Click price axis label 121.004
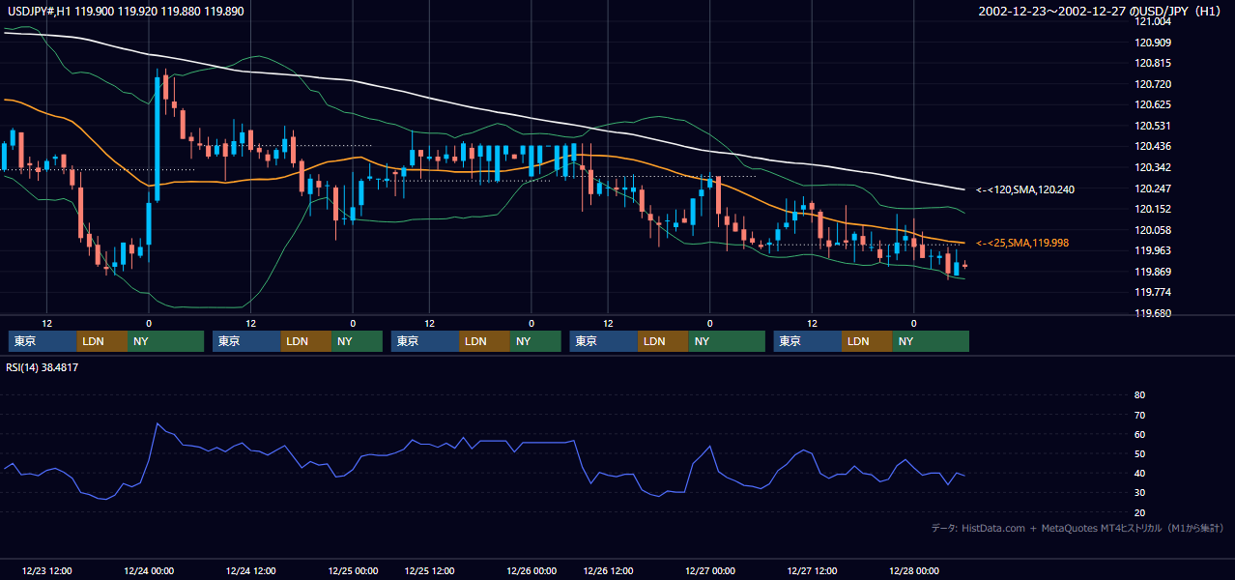 click(1152, 21)
